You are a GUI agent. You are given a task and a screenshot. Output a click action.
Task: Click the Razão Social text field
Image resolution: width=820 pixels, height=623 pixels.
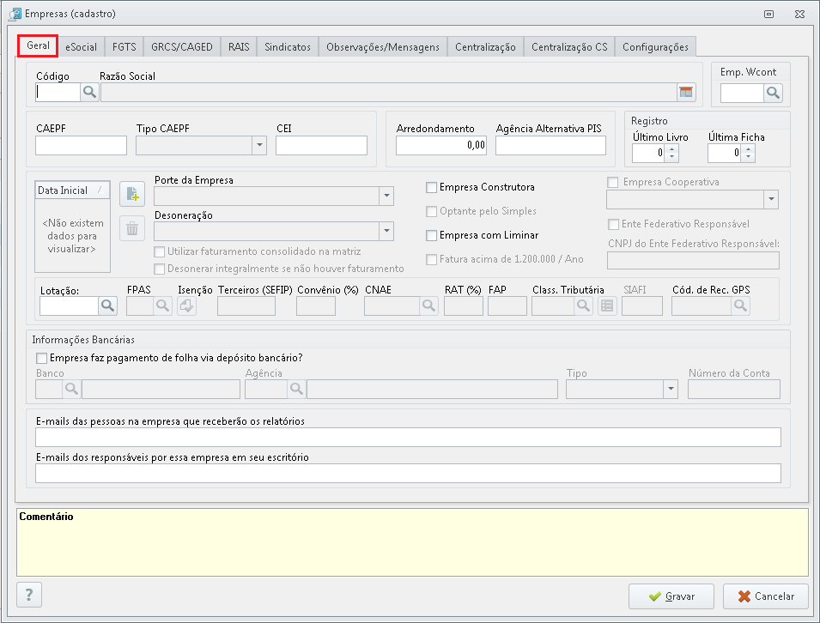389,93
